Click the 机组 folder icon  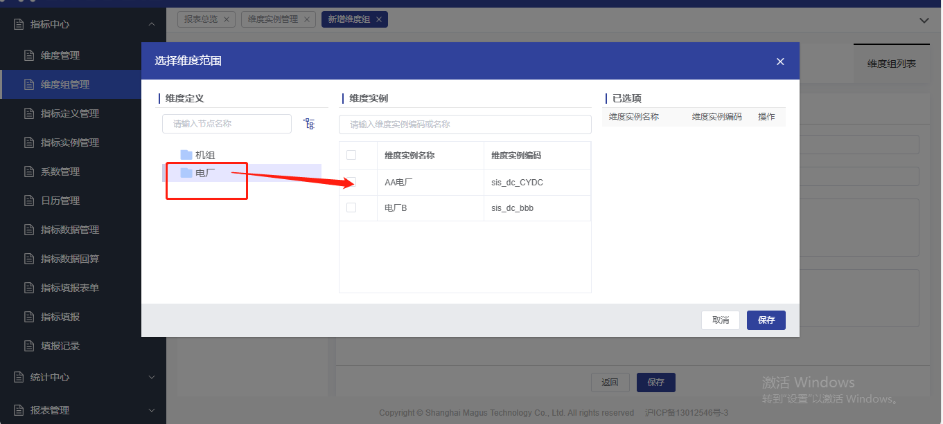click(186, 155)
